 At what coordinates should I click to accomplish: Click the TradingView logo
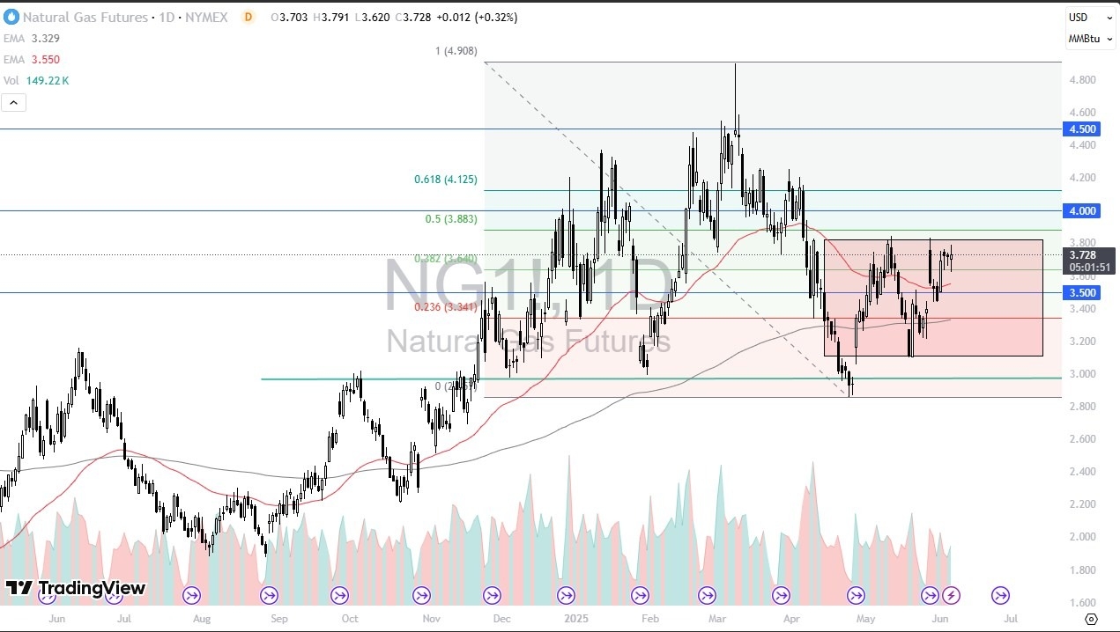click(x=76, y=588)
